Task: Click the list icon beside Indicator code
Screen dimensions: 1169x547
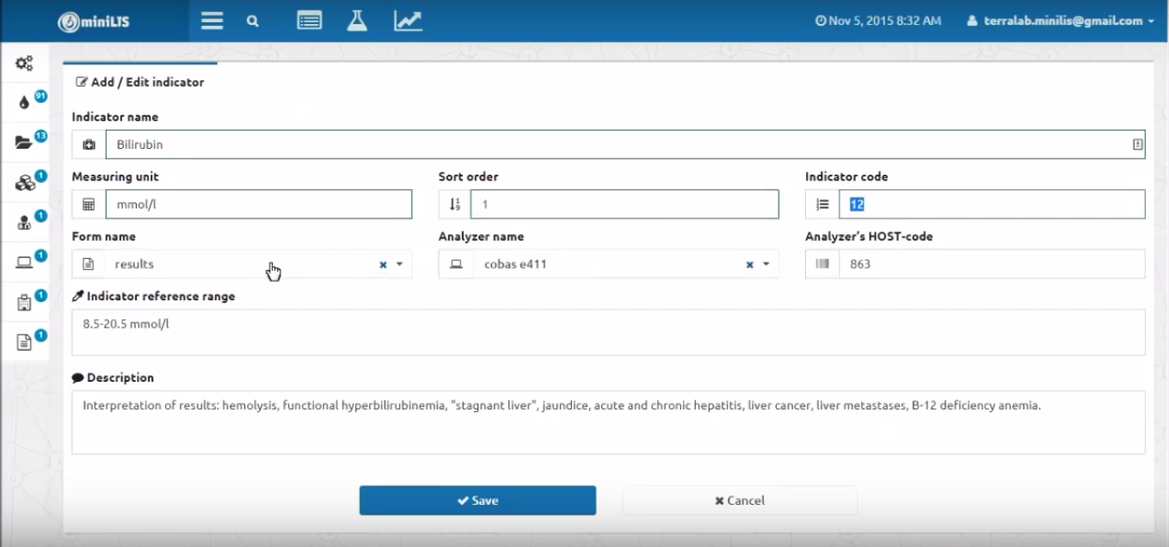Action: pyautogui.click(x=822, y=205)
